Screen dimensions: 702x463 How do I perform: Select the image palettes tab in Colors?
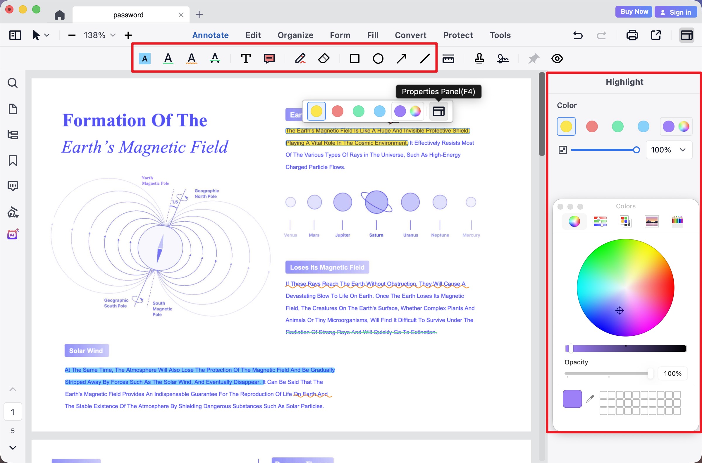coord(651,221)
